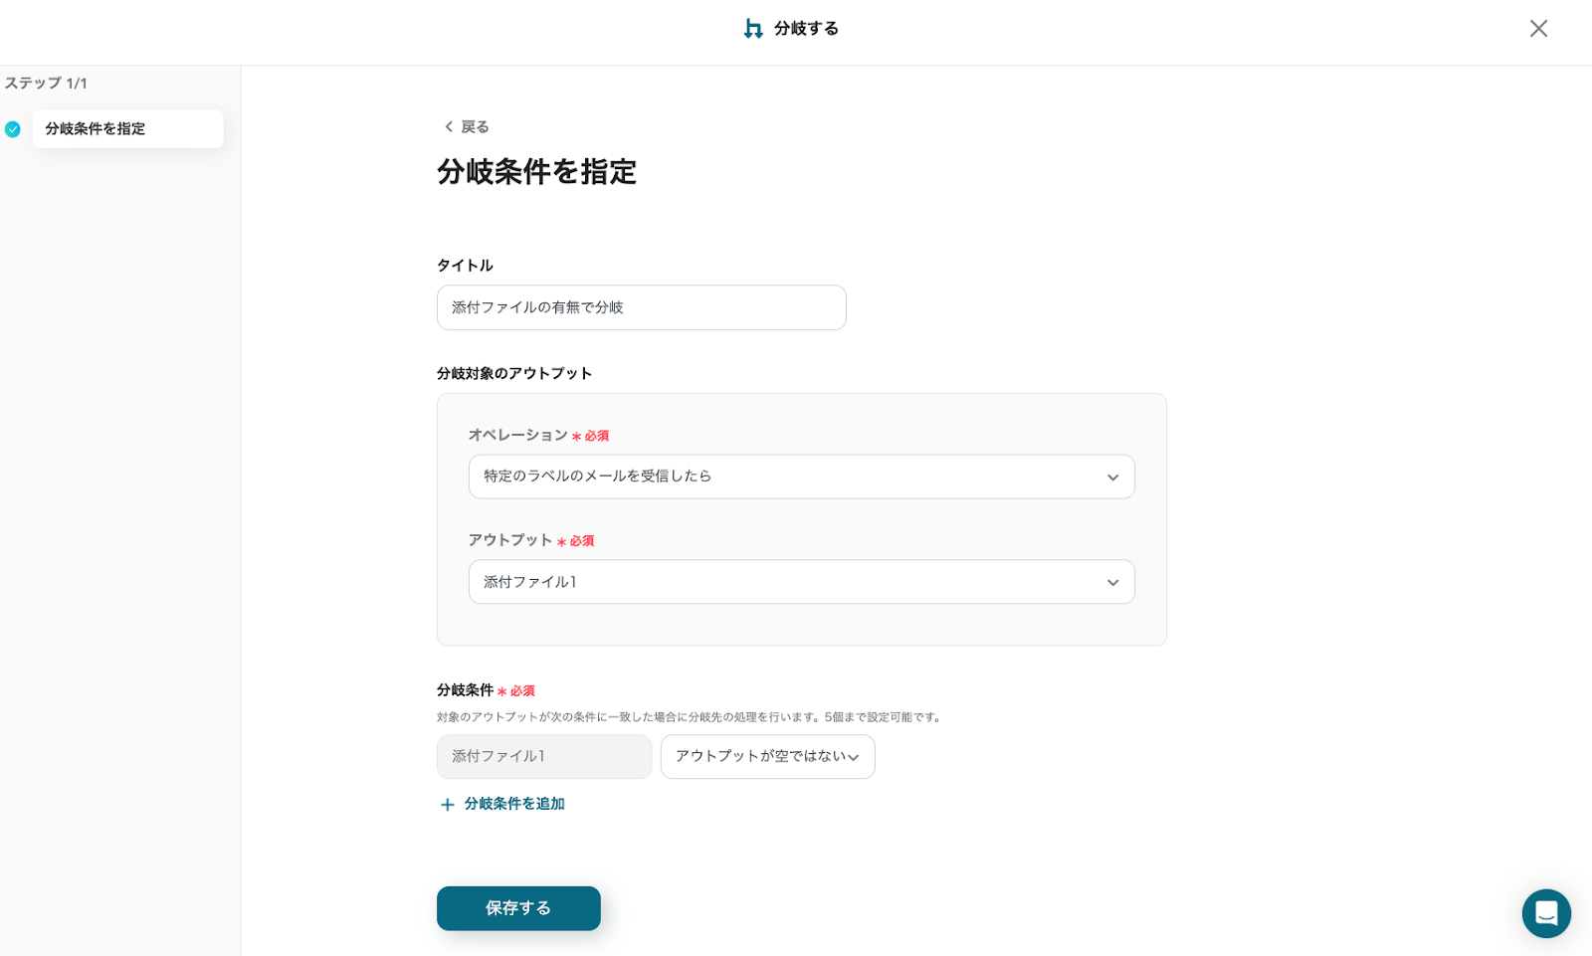Go back using the 戻る link

(475, 127)
